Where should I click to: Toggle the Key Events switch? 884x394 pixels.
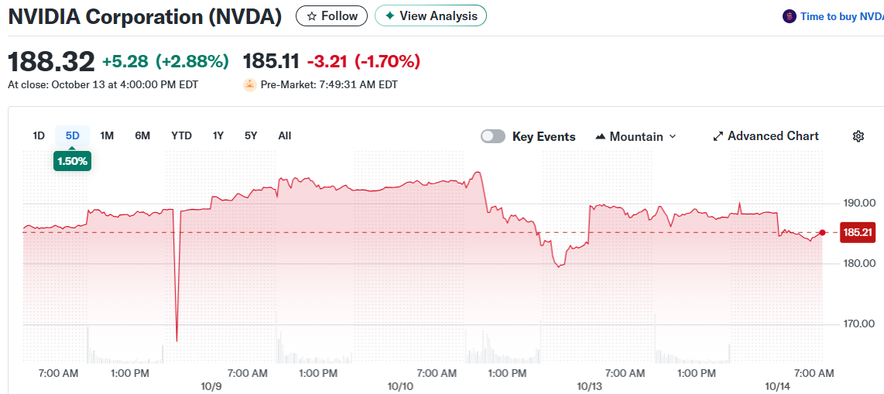[493, 136]
